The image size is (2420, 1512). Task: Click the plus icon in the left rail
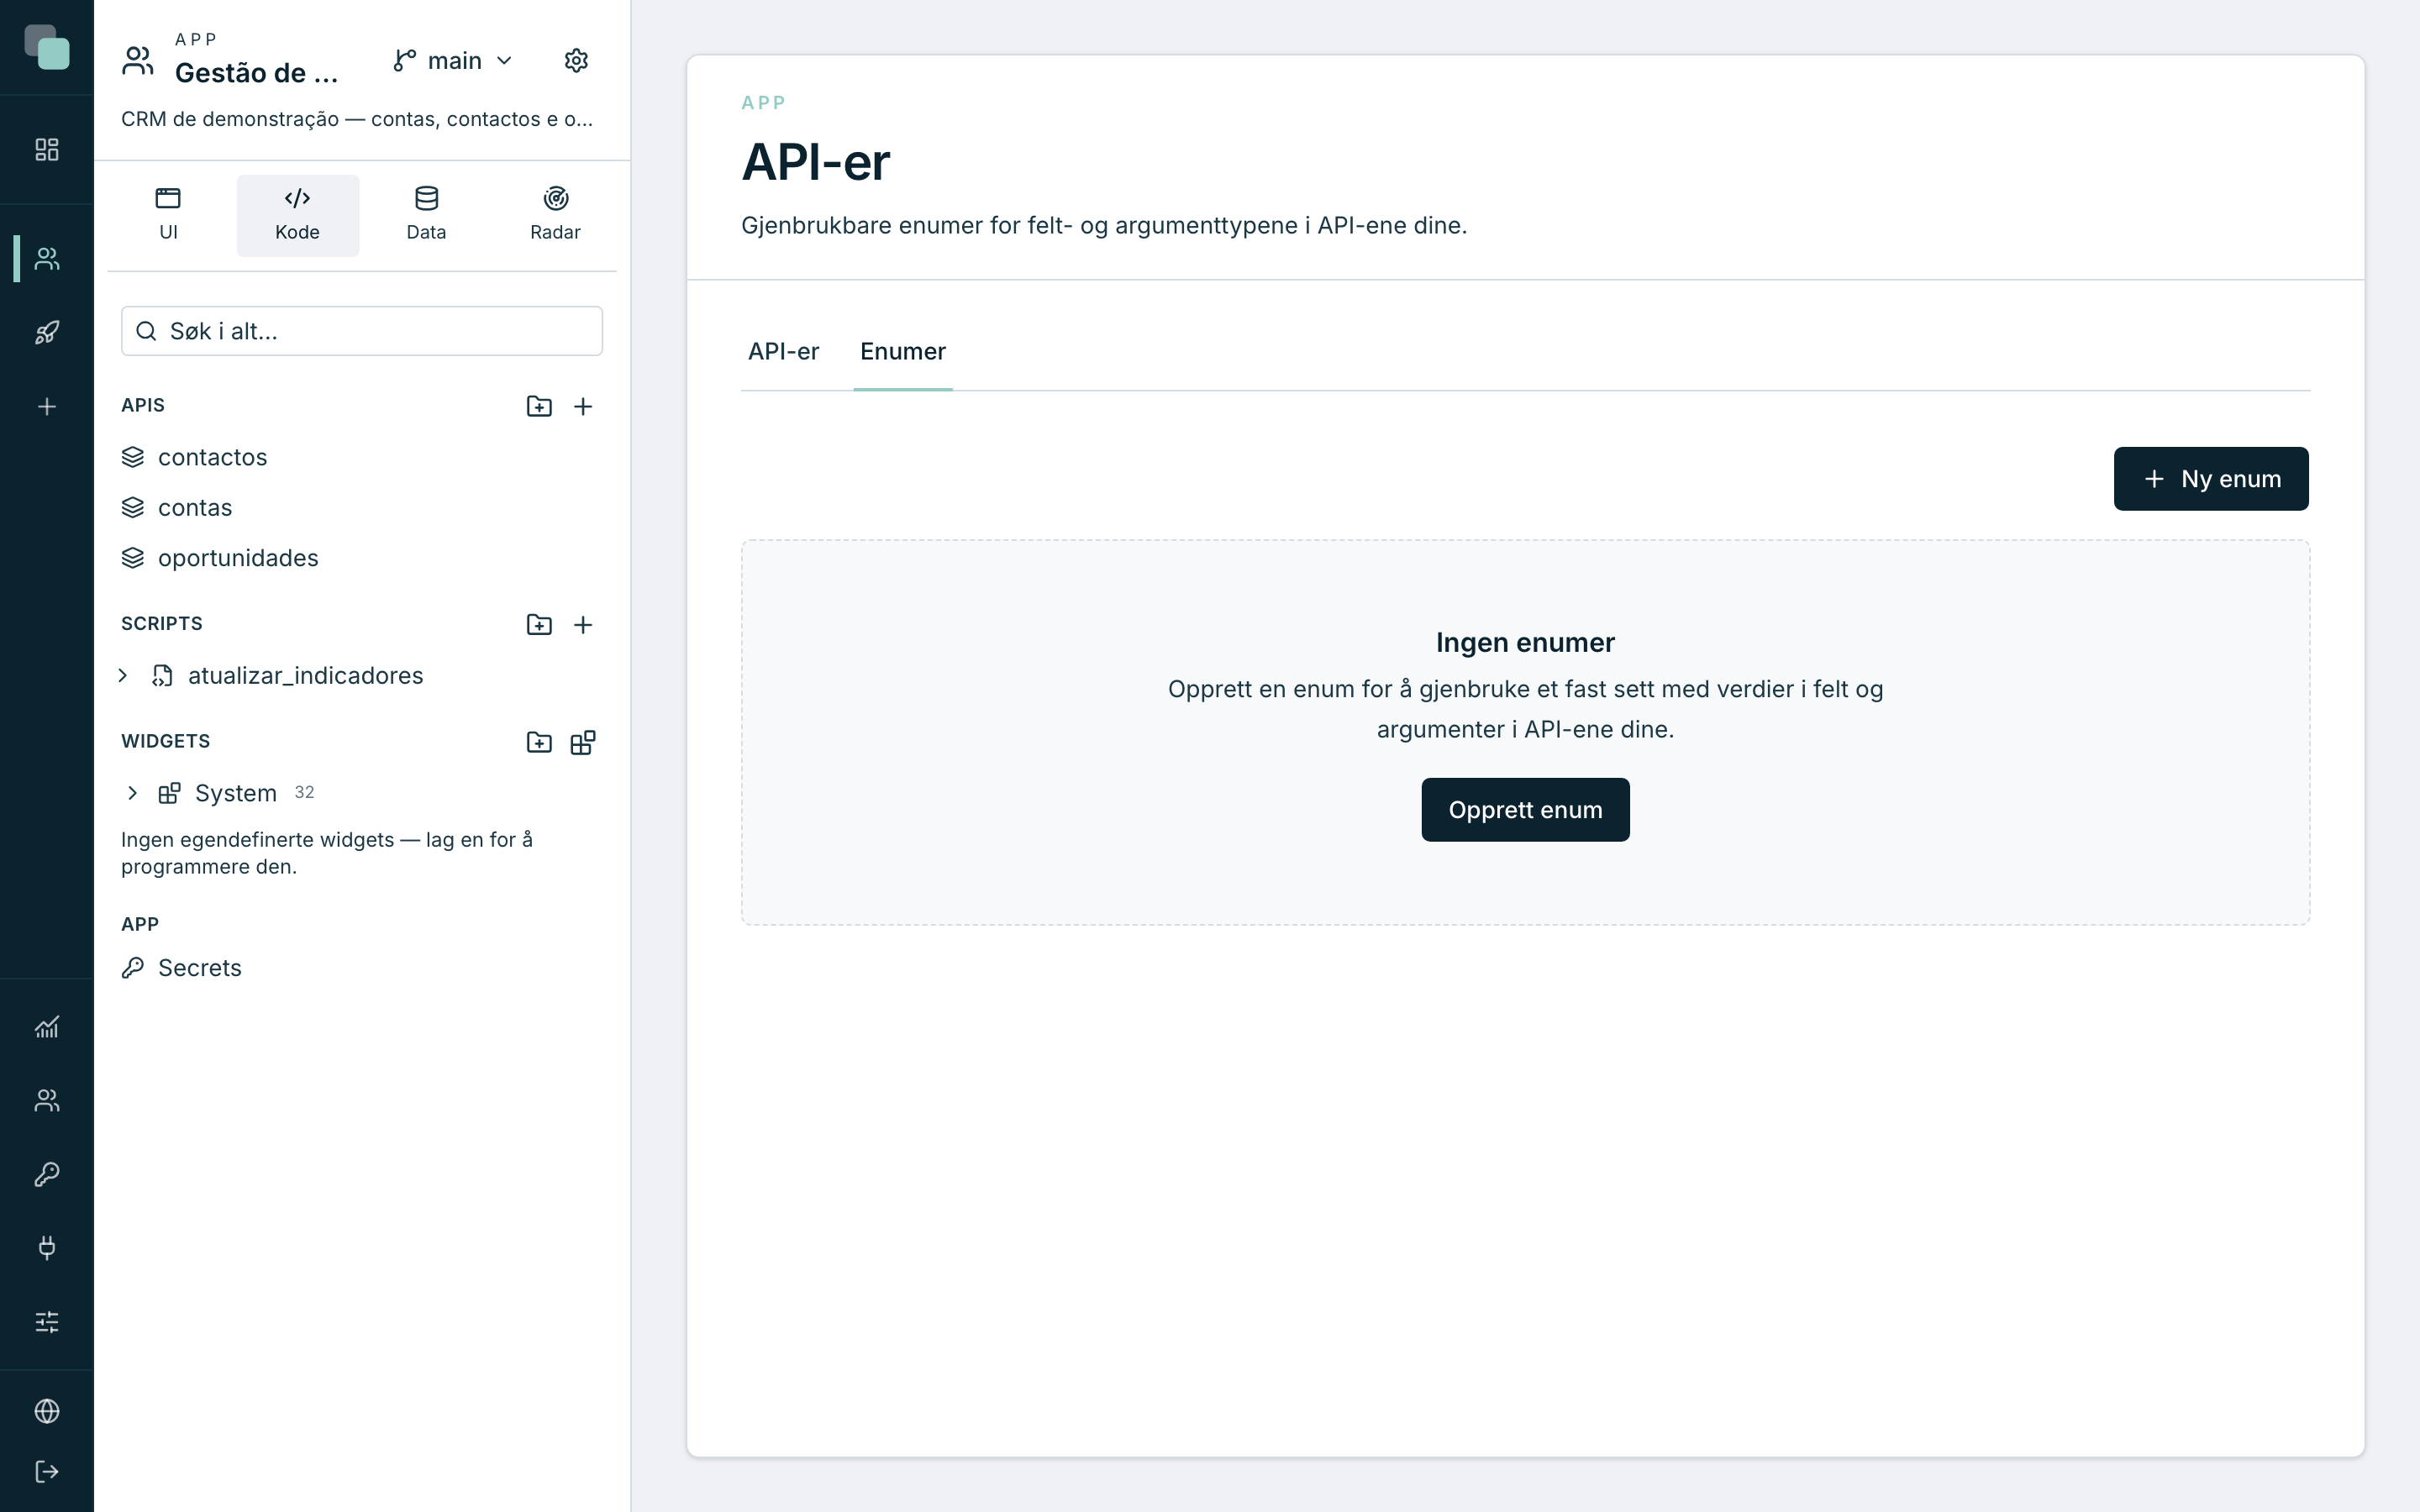click(47, 406)
